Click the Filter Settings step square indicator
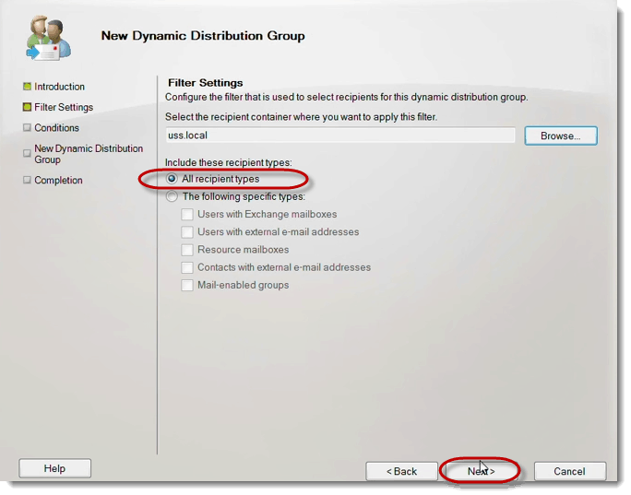The height and width of the screenshot is (495, 631). [x=27, y=107]
